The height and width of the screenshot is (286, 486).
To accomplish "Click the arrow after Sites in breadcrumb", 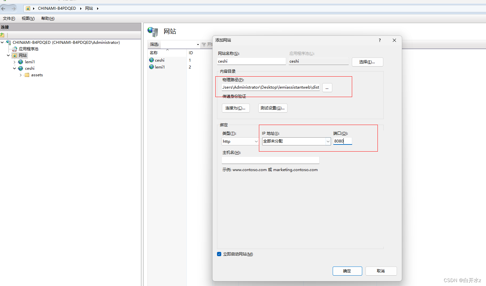I will pyautogui.click(x=97, y=8).
